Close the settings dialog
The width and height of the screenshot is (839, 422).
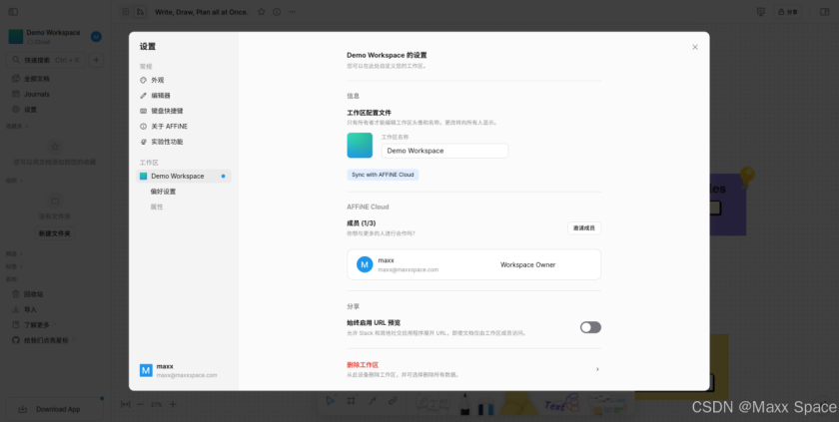coord(694,47)
